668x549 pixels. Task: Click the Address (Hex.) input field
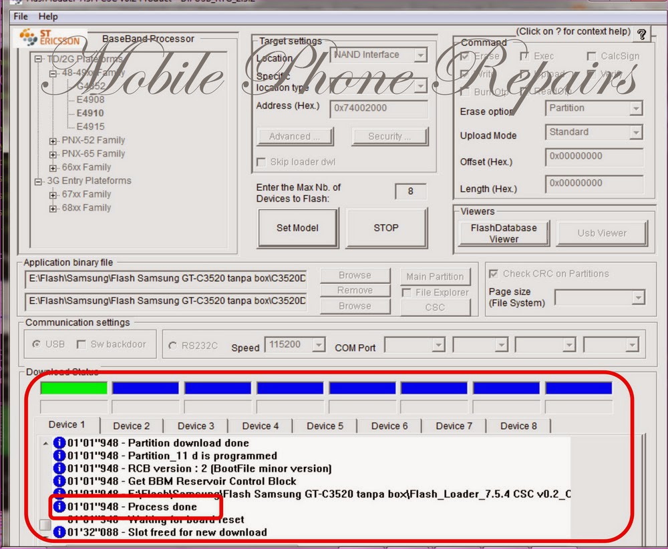(x=379, y=108)
